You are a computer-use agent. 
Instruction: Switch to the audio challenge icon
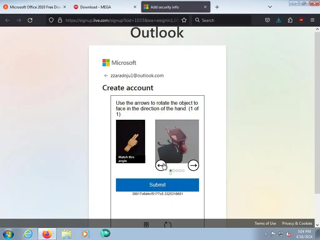[x=146, y=225]
